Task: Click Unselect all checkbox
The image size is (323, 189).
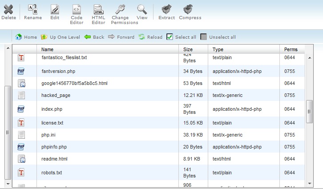Action: [203, 37]
